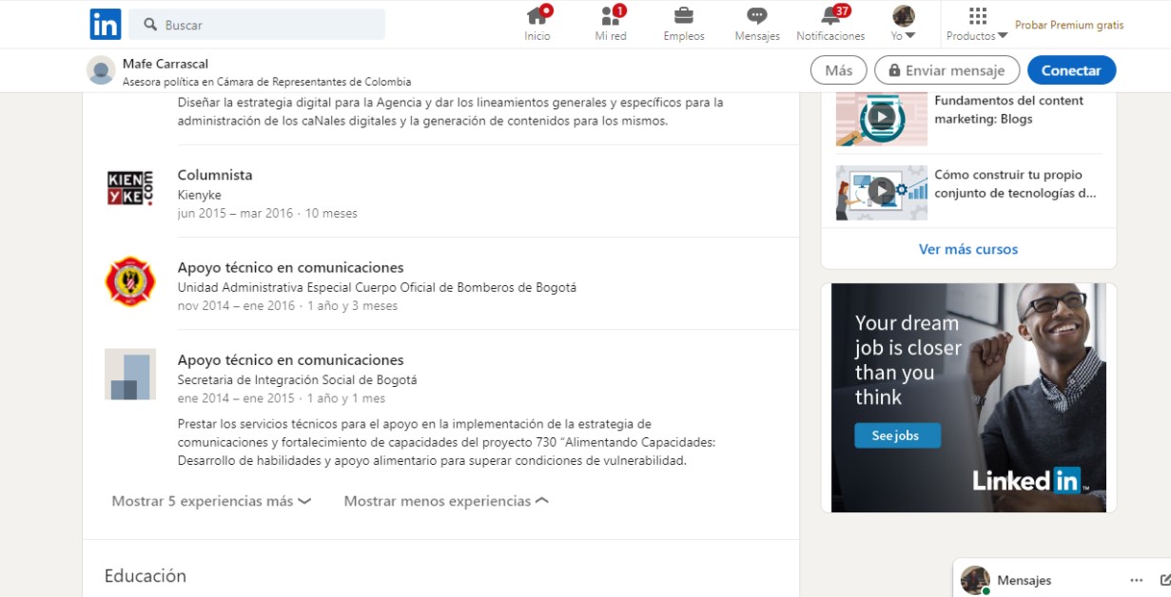Open Ver más cursos link
This screenshot has height=597, width=1171.
point(967,249)
